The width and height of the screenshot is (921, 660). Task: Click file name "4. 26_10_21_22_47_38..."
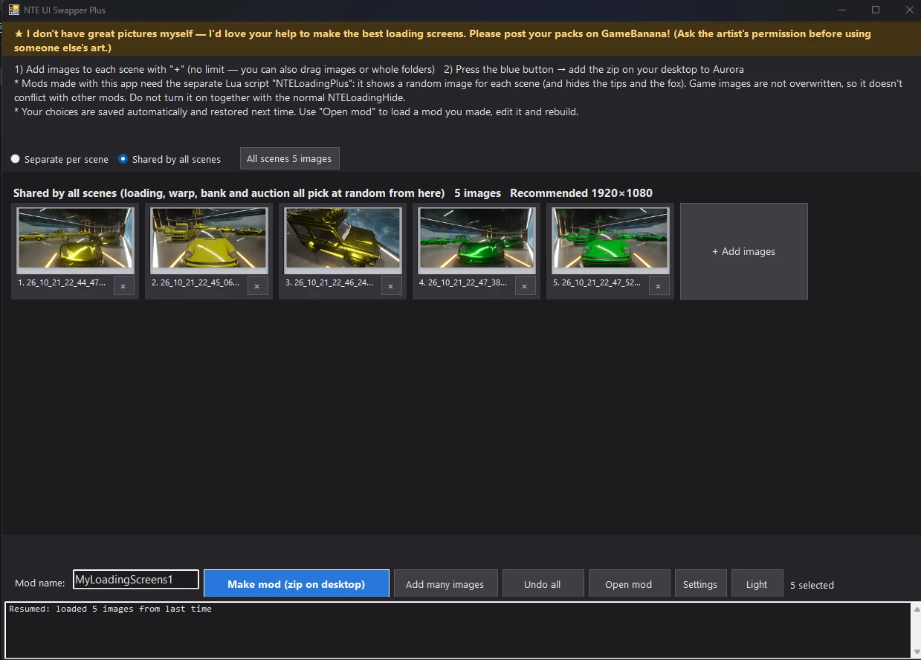click(x=463, y=283)
